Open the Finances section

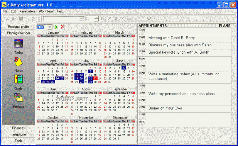19,128
